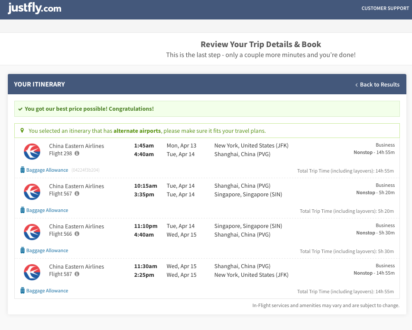Click the 'YOUR ITINERARY' header title
This screenshot has height=330, width=412.
click(39, 84)
